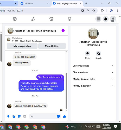Open the Reels video icon in Facebook nav
The image size is (121, 130).
[15, 19]
